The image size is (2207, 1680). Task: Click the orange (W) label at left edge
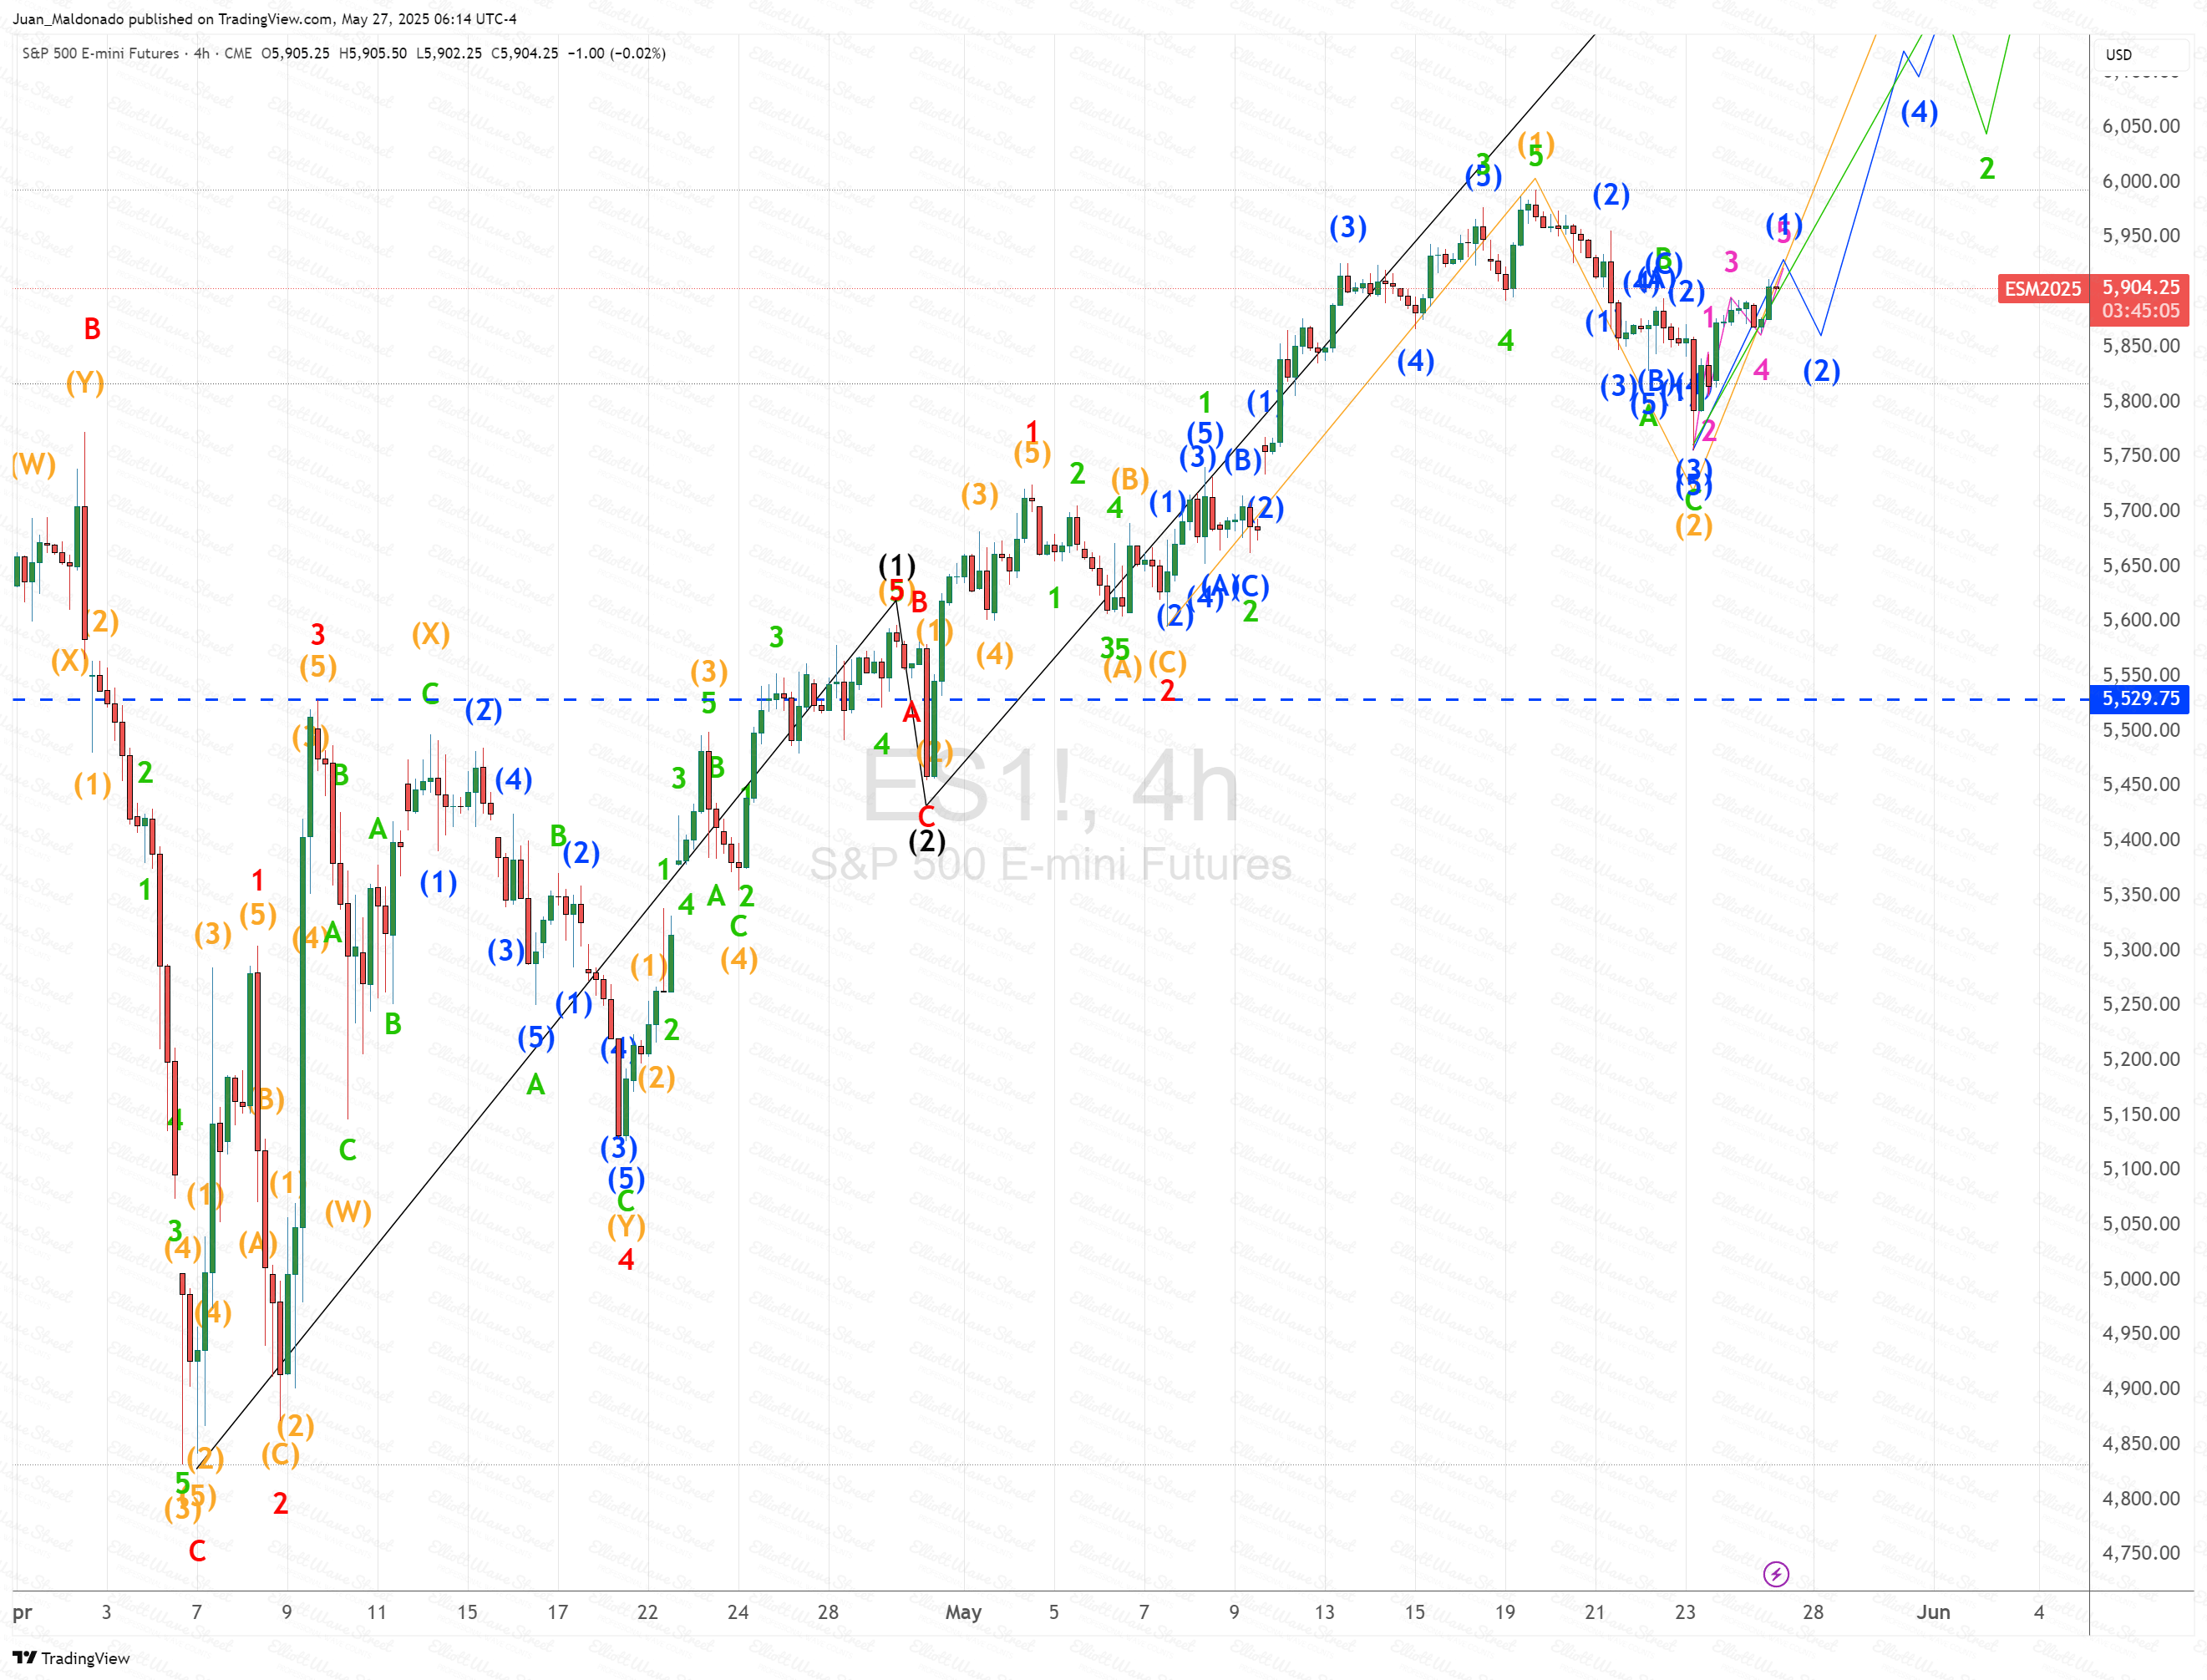[x=33, y=464]
